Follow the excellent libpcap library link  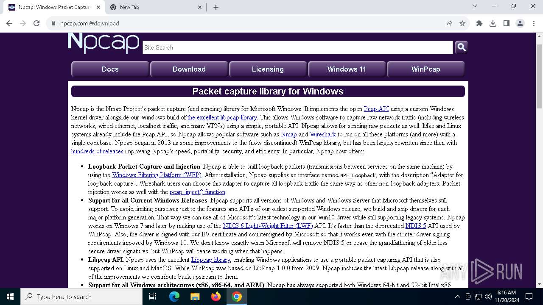[222, 117]
